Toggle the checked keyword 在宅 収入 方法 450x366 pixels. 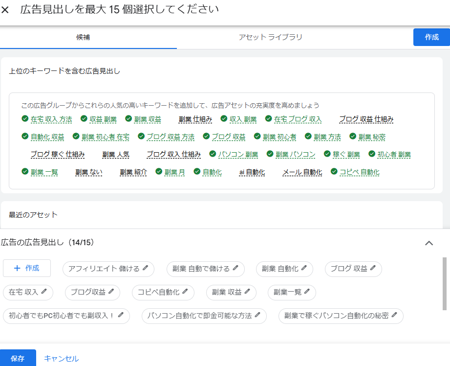click(25, 119)
